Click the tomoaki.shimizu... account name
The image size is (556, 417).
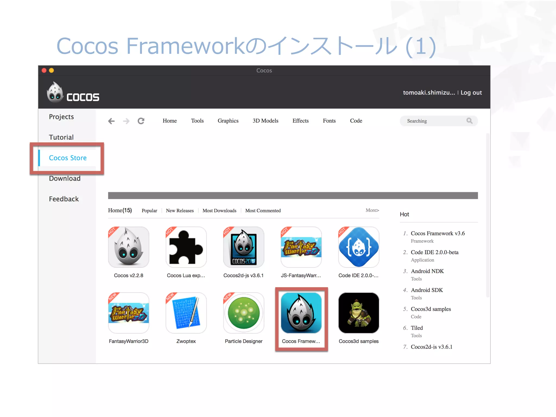click(x=429, y=93)
